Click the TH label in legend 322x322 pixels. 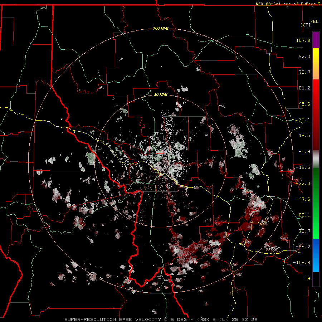(x=307, y=278)
